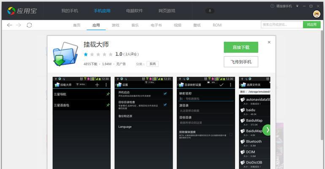Open the ROM sub-tab
Image resolution: width=325 pixels, height=169 pixels.
(217, 25)
